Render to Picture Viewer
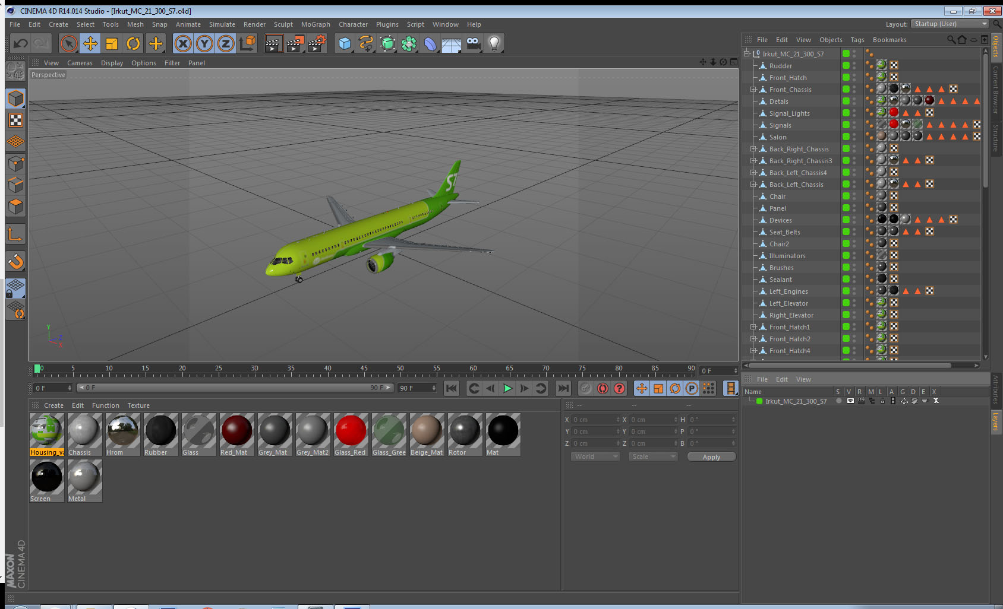Image resolution: width=1003 pixels, height=609 pixels. click(x=295, y=43)
